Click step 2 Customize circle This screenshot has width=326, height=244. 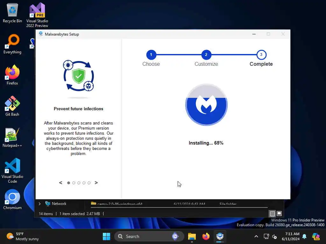[206, 55]
